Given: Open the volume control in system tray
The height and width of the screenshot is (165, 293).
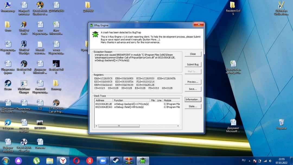Looking at the screenshot, I should pos(270,161).
